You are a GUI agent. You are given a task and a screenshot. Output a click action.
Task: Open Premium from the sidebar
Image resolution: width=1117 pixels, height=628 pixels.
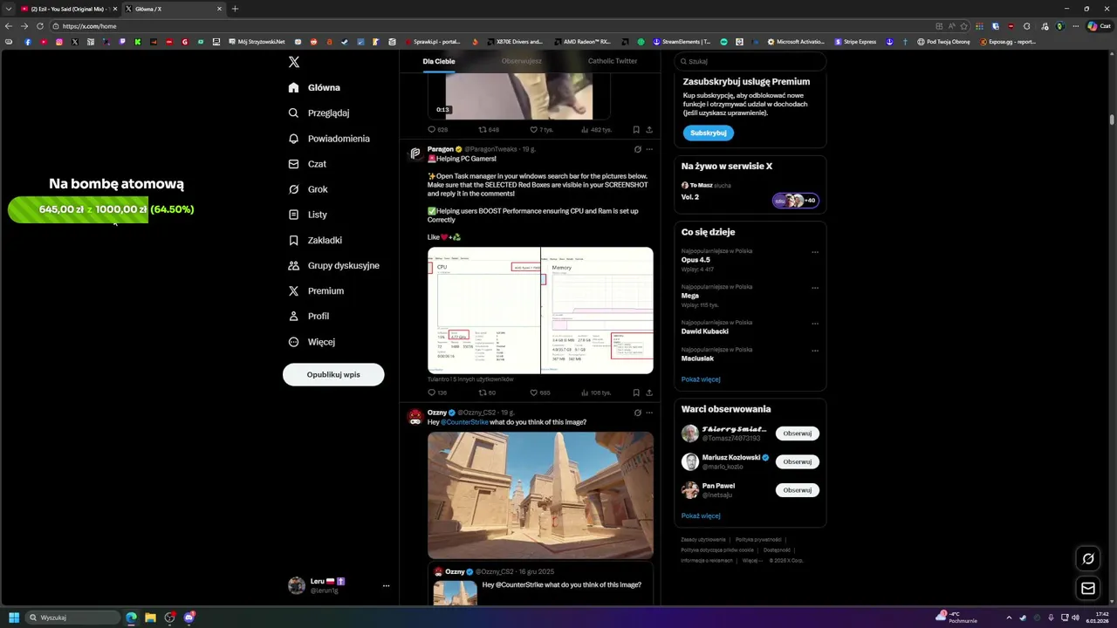point(316,290)
